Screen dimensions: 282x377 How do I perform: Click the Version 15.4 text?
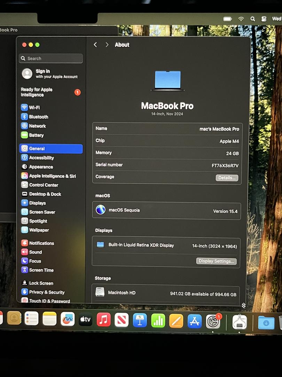pyautogui.click(x=225, y=211)
